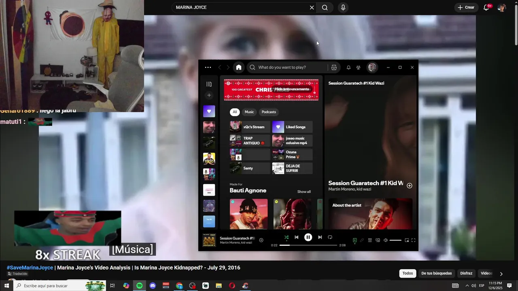Screen dimensions: 518x291
Task: Add Session Guaratech to Liked Songs in side panel
Action: 410,186
